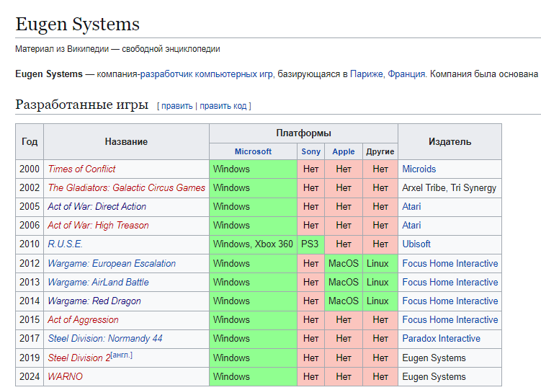
Task: Open Wargame: Red Dragon article
Action: 94,301
